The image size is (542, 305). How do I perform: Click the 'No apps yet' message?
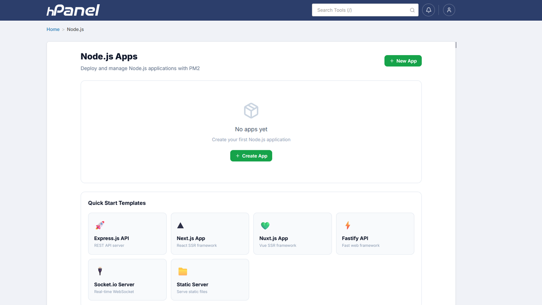251,129
